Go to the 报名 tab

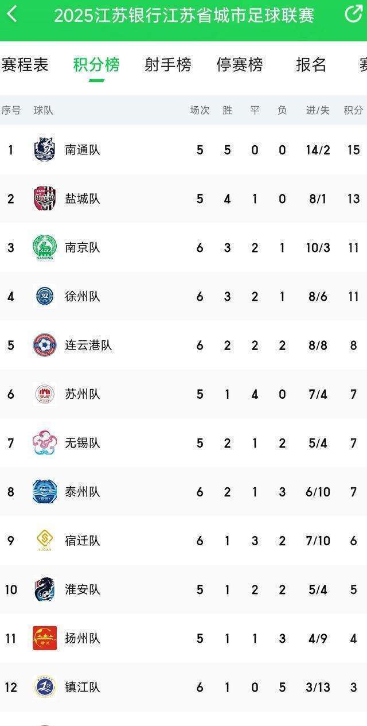[311, 65]
